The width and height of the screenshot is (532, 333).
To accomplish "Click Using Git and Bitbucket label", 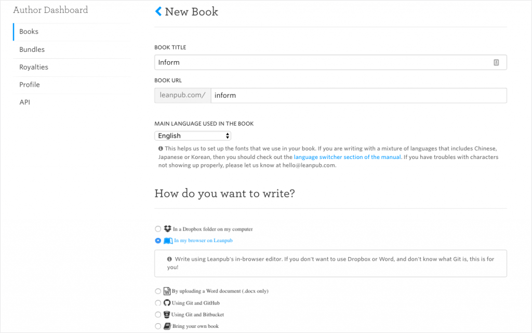I will pyautogui.click(x=197, y=314).
